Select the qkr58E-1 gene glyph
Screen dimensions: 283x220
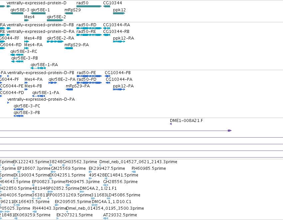point(38,13)
